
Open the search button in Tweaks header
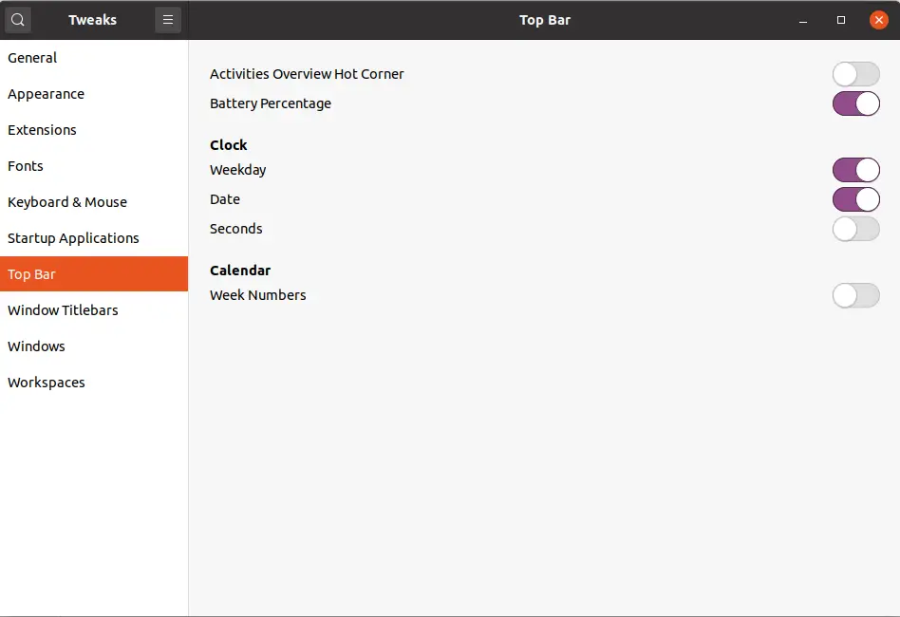click(18, 20)
